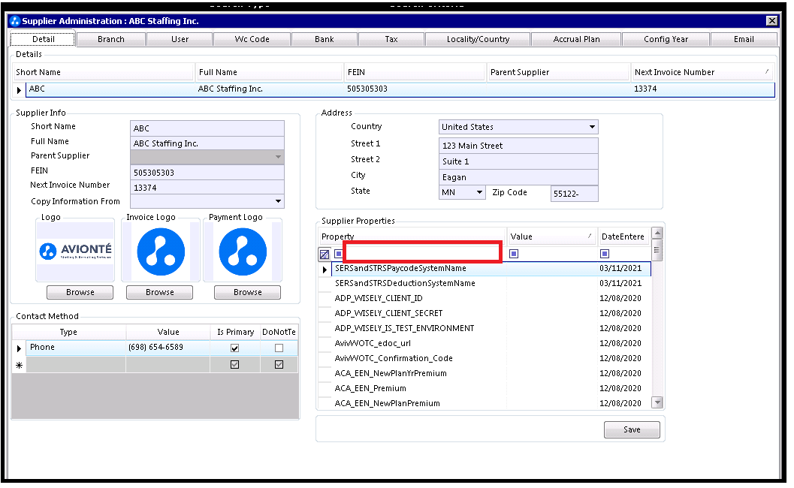
Task: Click the Zip Code input field
Action: pyautogui.click(x=574, y=194)
